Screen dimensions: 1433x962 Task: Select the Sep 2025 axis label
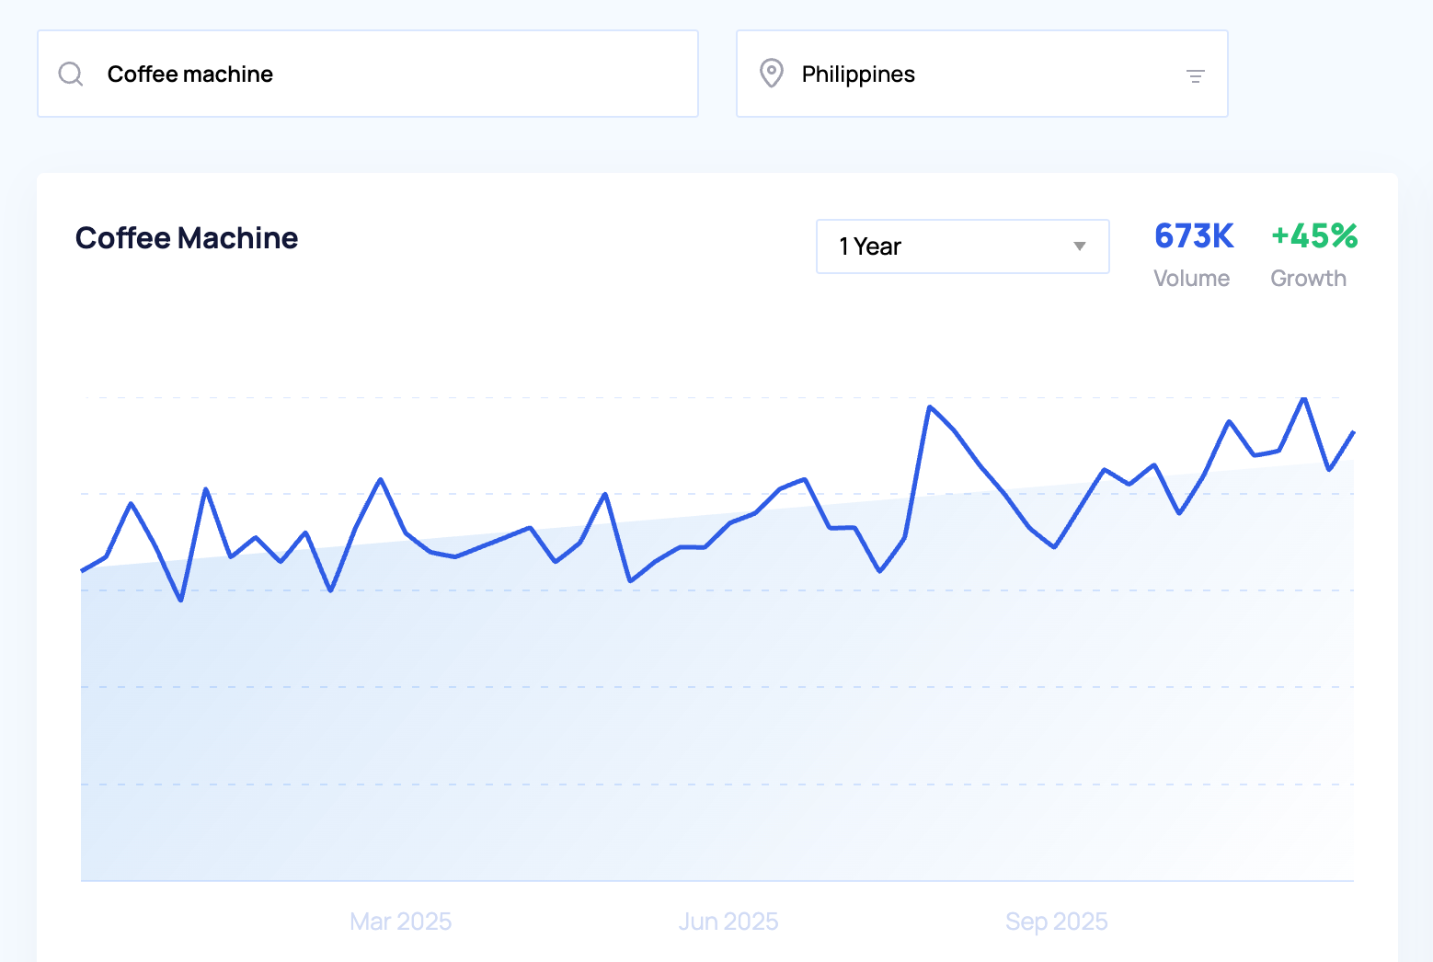tap(1056, 922)
